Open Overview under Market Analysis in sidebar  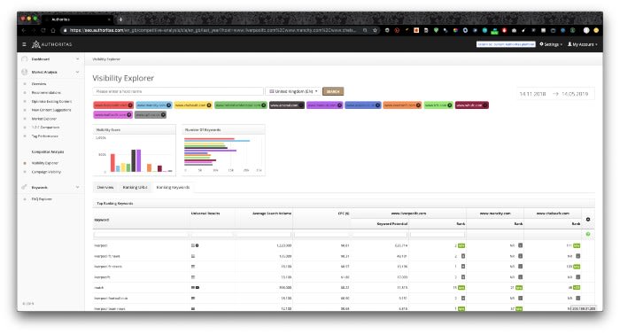point(39,84)
